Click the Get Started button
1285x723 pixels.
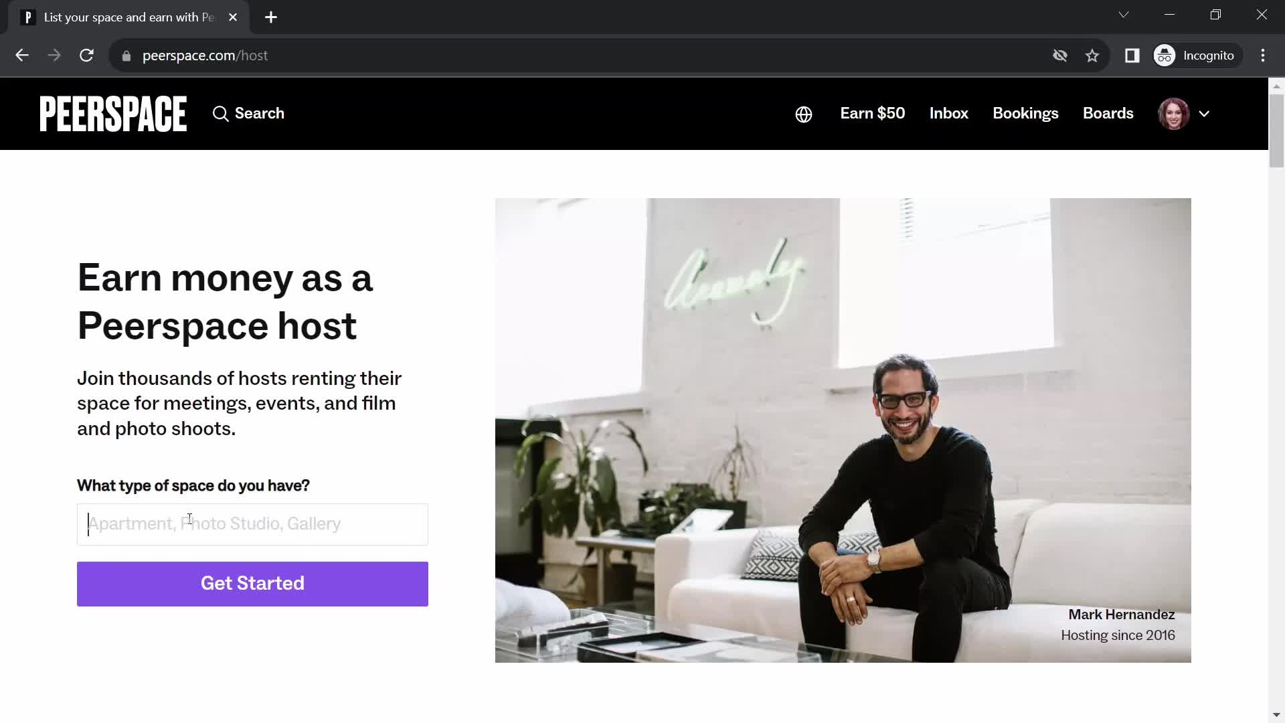click(x=252, y=582)
